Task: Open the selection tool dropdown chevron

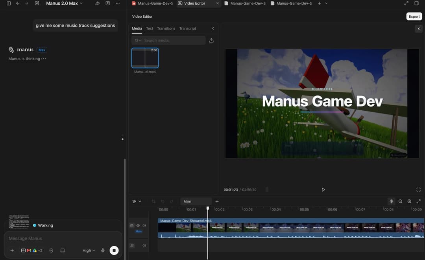Action: coord(140,201)
